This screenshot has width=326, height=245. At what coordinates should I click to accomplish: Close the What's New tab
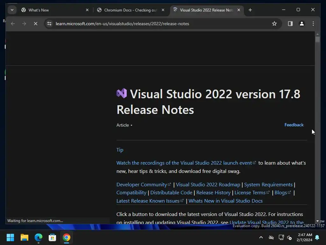[87, 10]
